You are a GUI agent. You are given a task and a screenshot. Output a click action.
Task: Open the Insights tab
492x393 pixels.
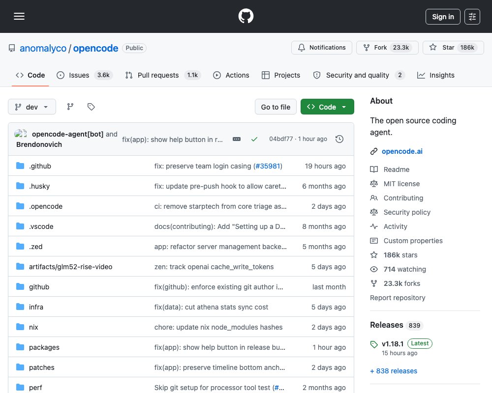(x=436, y=75)
